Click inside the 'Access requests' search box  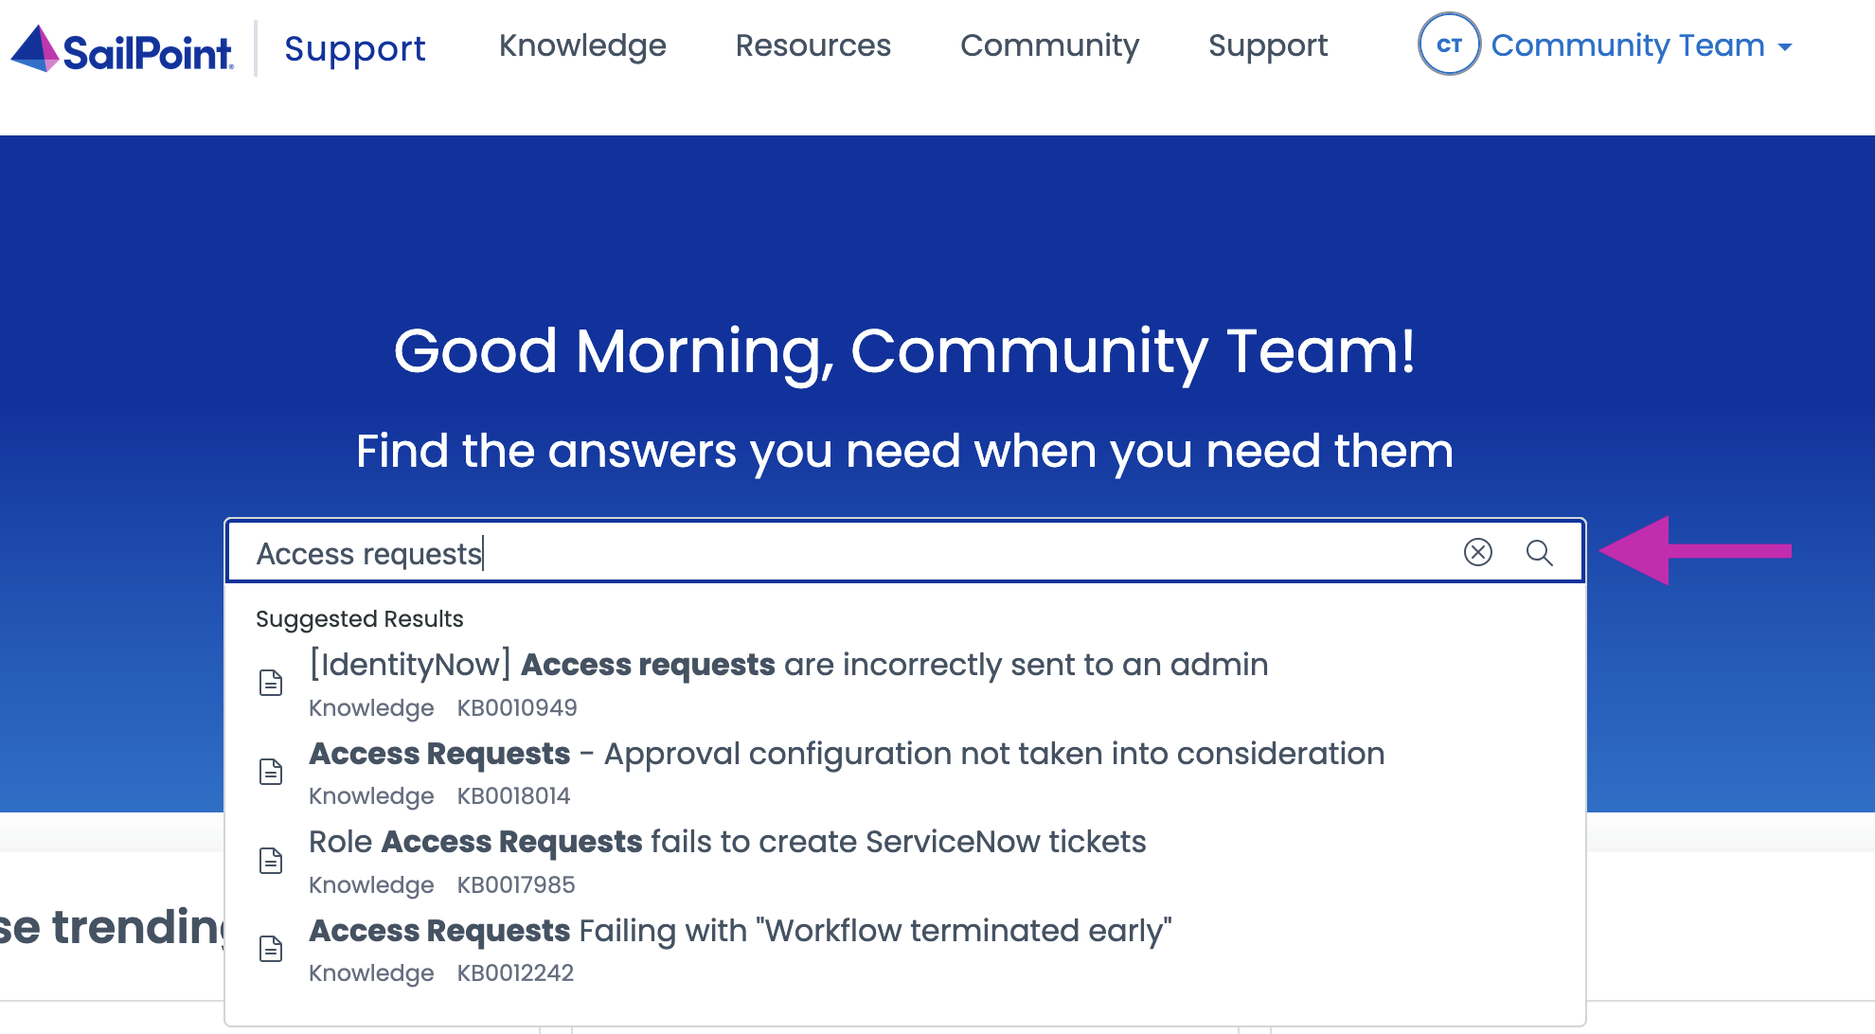pyautogui.click(x=663, y=553)
